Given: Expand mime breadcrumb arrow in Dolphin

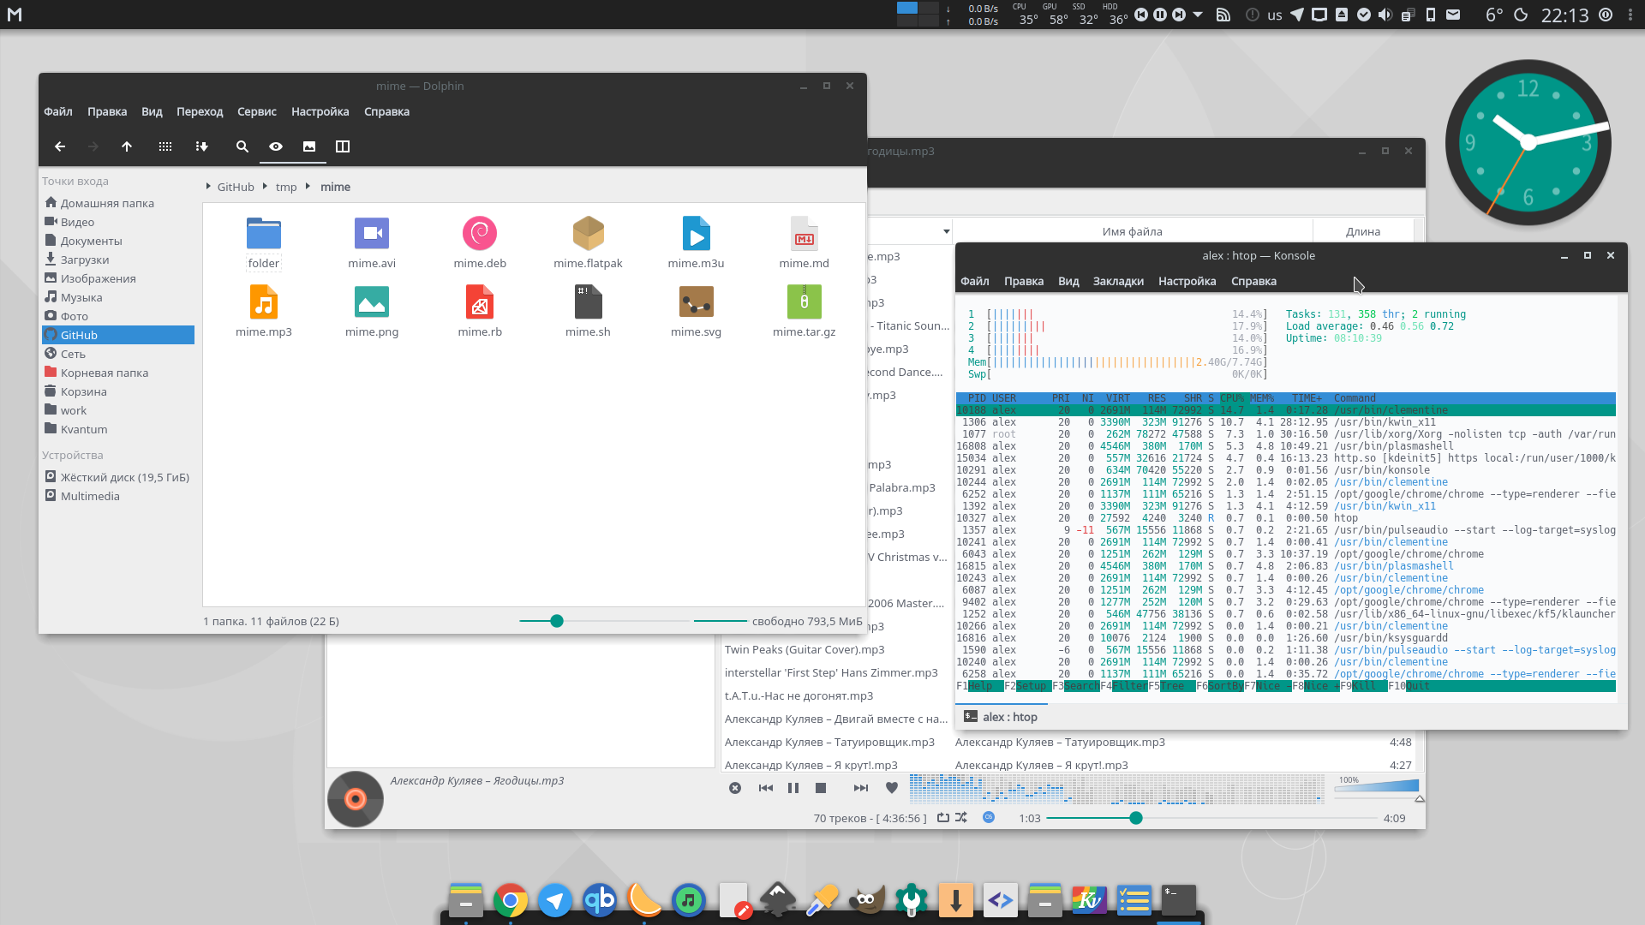Looking at the screenshot, I should click(x=308, y=187).
